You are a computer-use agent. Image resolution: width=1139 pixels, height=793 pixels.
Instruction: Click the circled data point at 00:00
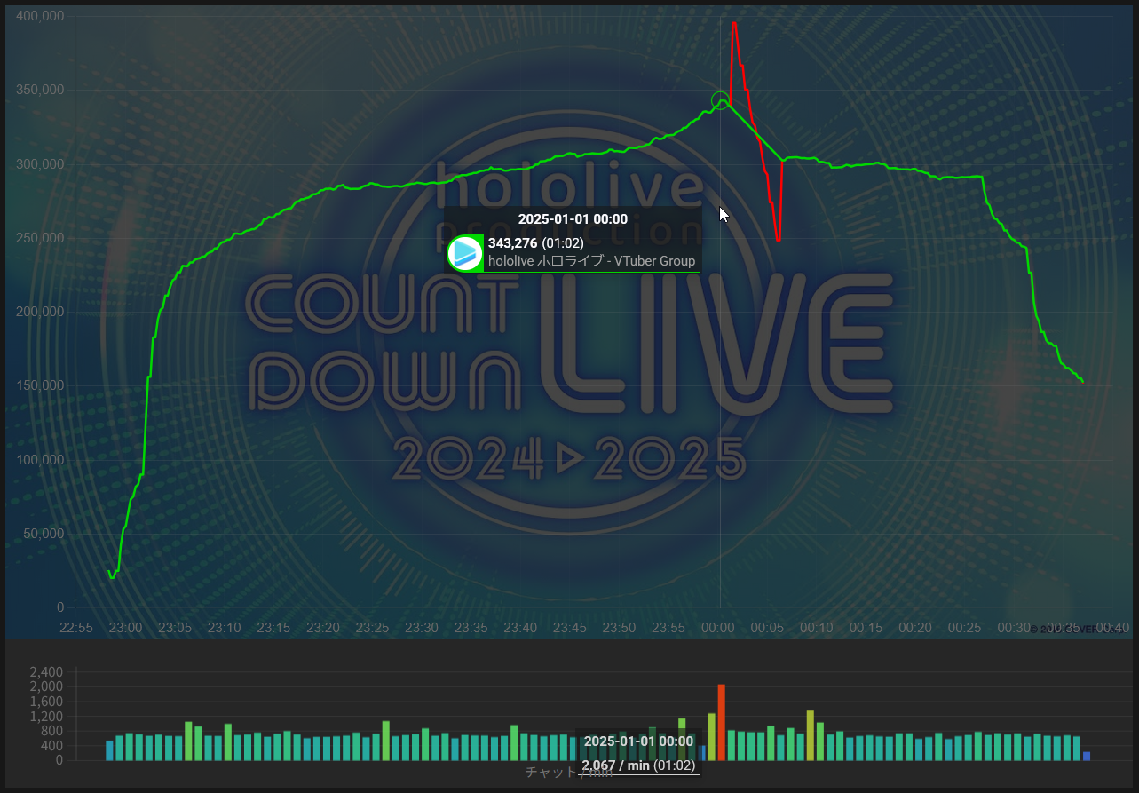pyautogui.click(x=720, y=100)
